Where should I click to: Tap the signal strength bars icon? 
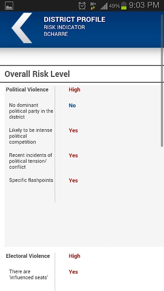pyautogui.click(x=104, y=6)
